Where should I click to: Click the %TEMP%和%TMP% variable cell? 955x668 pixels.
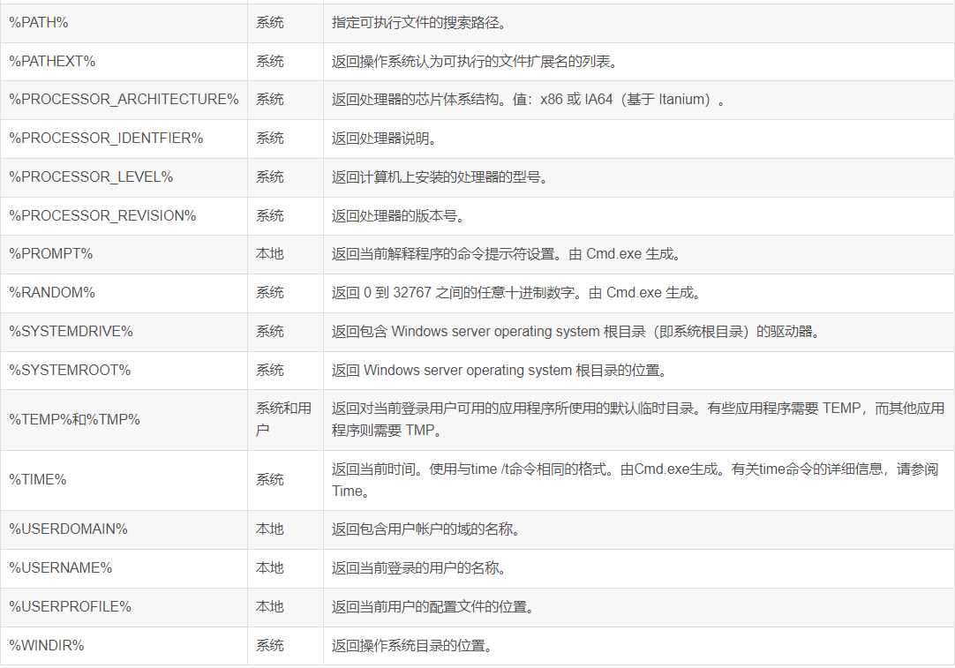(x=75, y=419)
